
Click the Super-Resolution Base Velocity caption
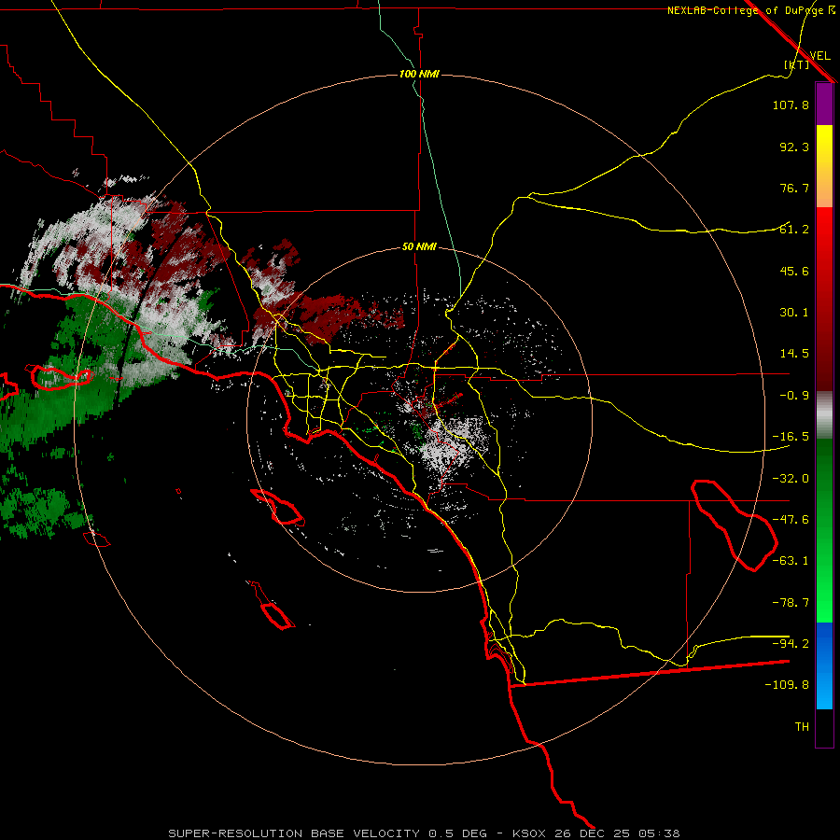pos(424,833)
